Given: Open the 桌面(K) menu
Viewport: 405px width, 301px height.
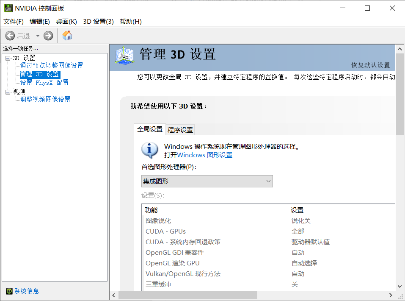Looking at the screenshot, I should point(66,22).
